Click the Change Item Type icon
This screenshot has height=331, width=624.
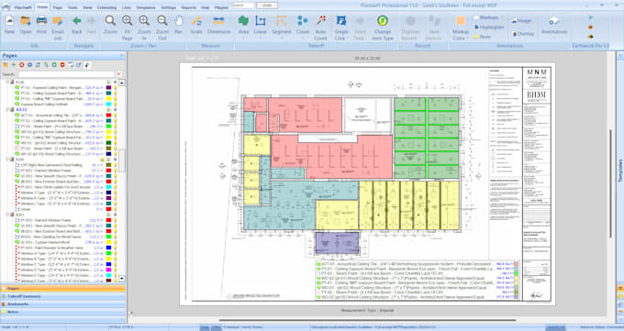click(383, 28)
